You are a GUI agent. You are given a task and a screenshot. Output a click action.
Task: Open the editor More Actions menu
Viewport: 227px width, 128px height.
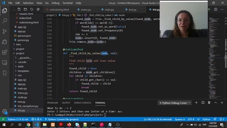(x=222, y=10)
